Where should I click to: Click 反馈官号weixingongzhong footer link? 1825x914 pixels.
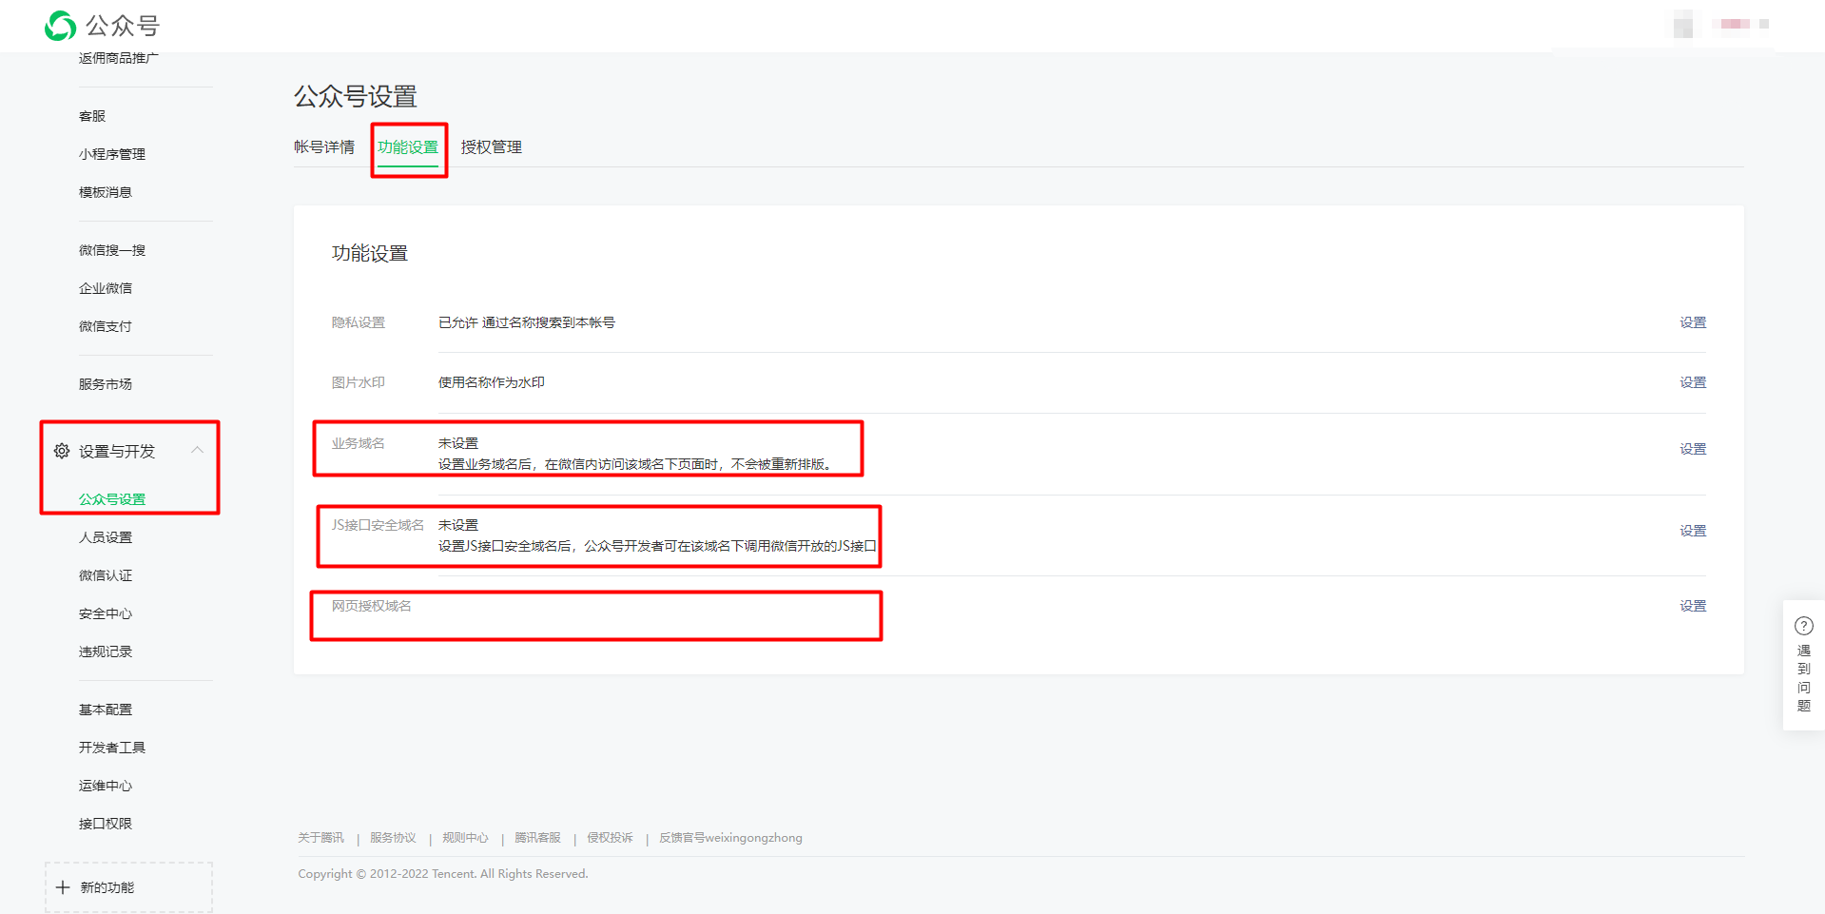tap(731, 838)
